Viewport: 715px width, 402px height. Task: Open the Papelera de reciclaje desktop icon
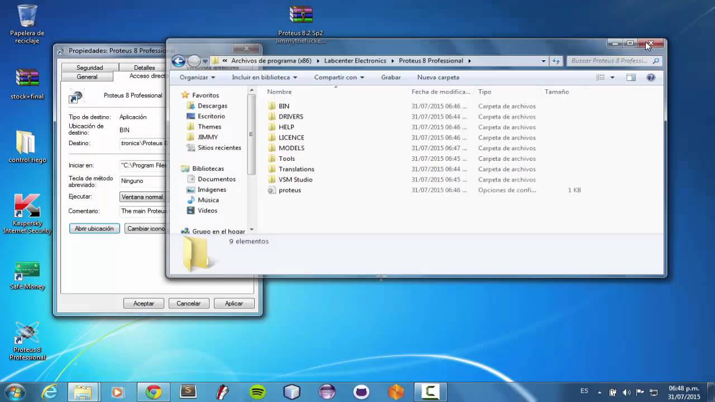click(27, 24)
